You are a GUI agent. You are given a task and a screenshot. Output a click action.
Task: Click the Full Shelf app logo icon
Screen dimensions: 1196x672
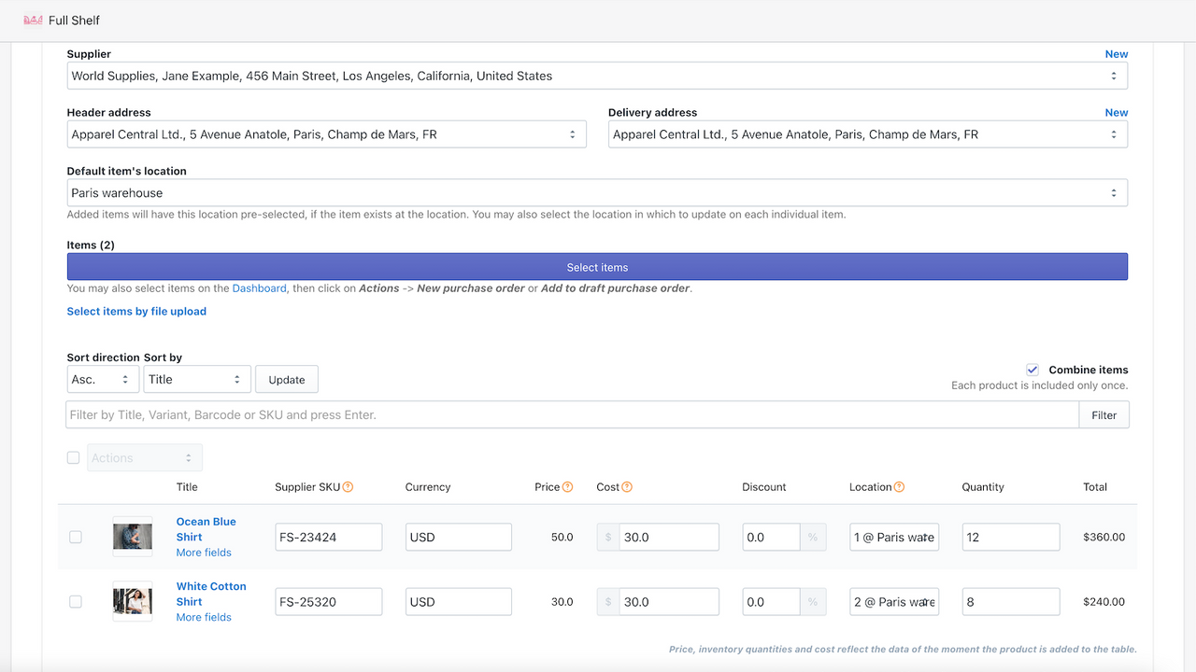33,20
